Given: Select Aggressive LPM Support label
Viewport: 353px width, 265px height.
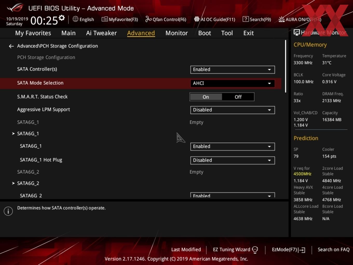Looking at the screenshot, I should point(44,110).
